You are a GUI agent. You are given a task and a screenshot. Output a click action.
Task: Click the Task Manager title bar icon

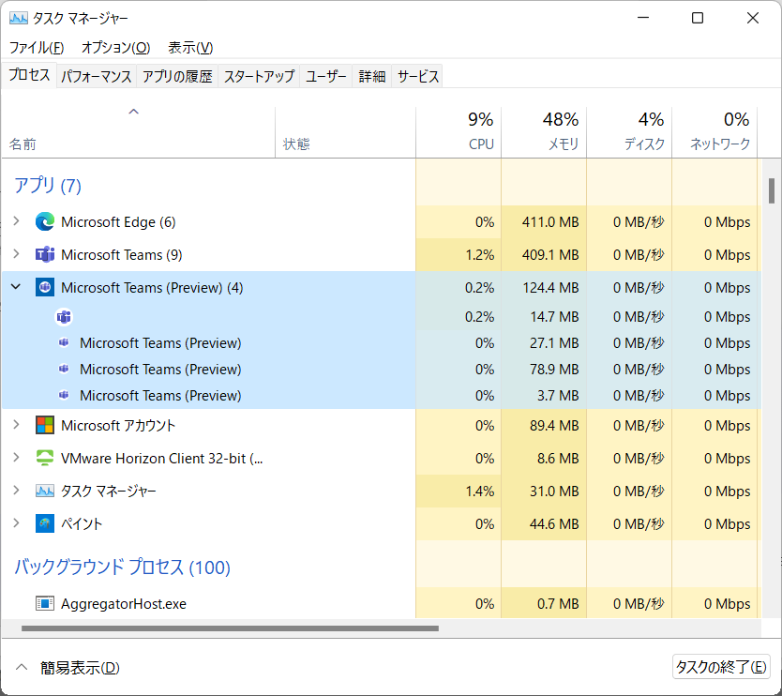pyautogui.click(x=19, y=19)
